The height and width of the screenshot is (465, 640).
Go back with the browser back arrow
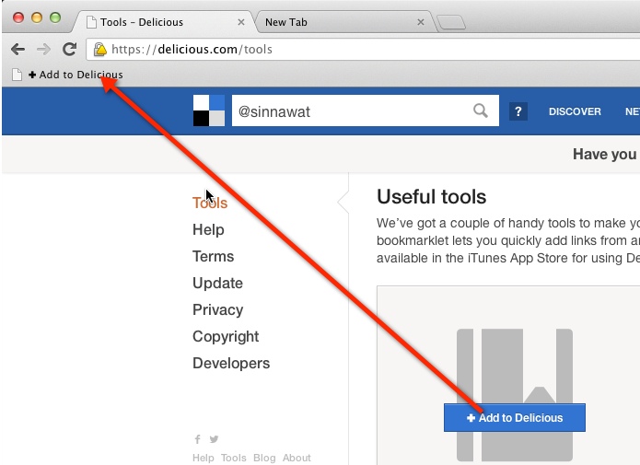pos(18,50)
